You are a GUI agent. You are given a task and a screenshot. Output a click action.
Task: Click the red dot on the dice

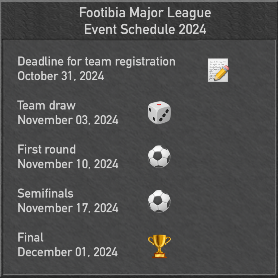[159, 104]
